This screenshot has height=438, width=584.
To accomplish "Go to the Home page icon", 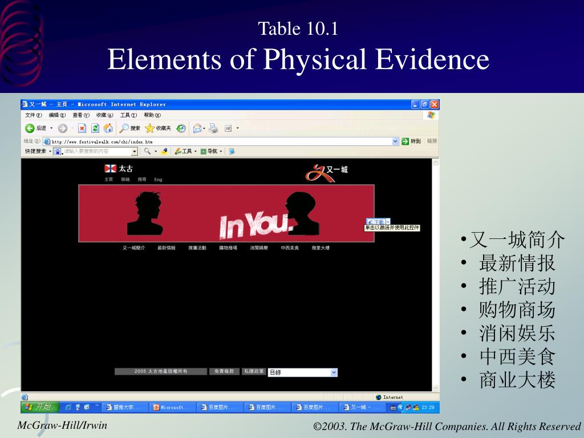I will 108,128.
